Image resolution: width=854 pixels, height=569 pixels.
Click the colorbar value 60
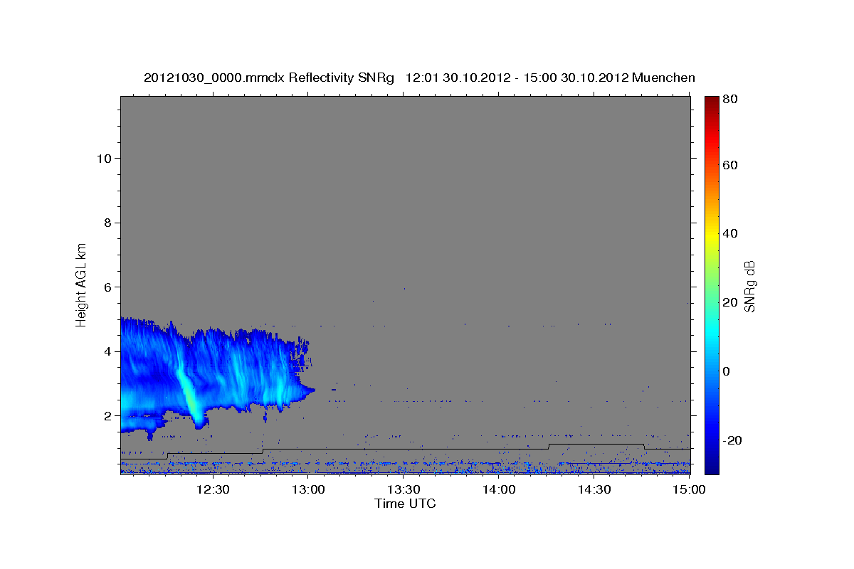pos(731,165)
